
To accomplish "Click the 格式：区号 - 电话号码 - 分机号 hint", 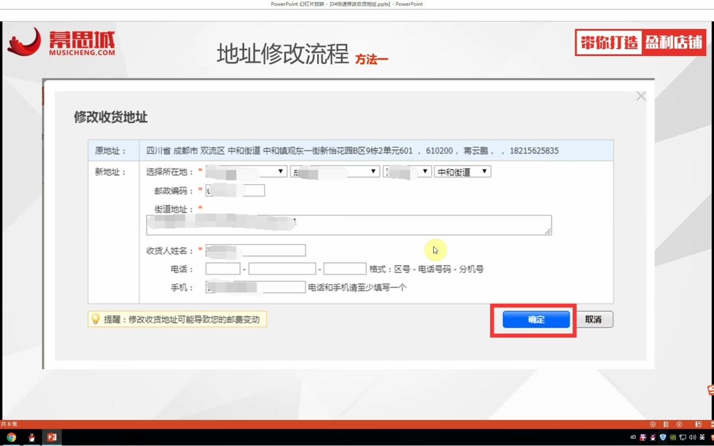I will pyautogui.click(x=426, y=269).
